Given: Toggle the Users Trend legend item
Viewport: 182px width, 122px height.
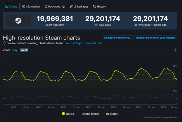Looking at the screenshot, I should coord(88,114).
